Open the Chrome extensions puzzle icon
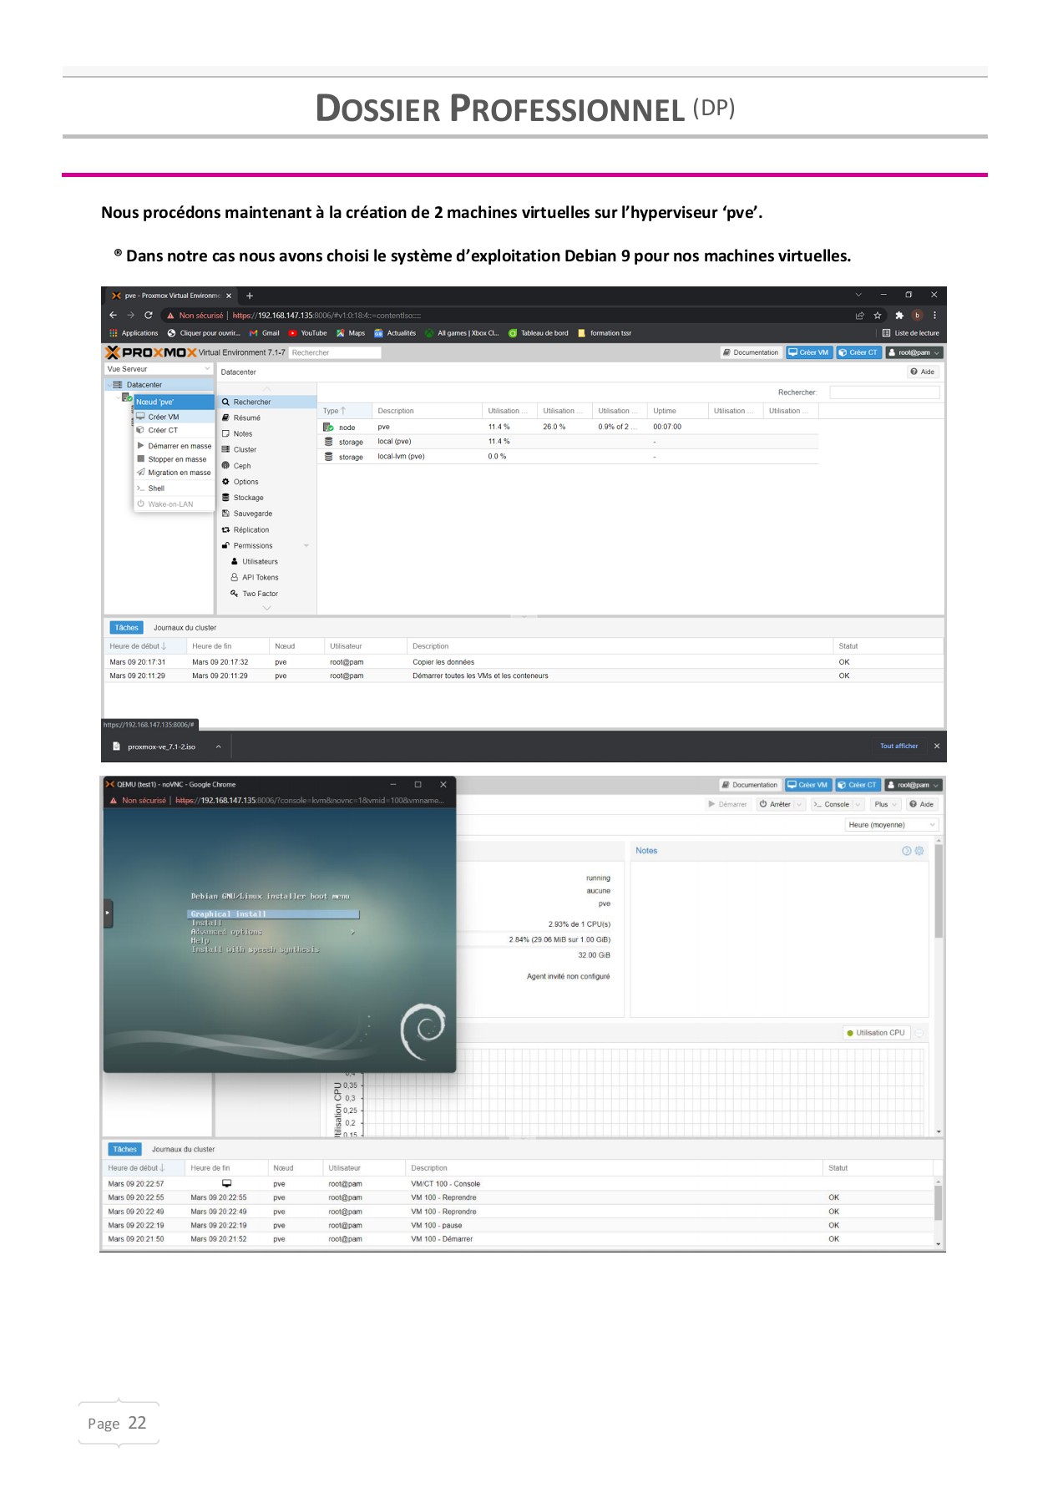 point(899,316)
